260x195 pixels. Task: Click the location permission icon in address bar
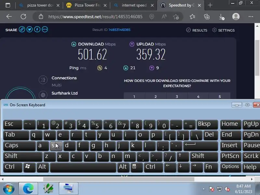click(152, 17)
